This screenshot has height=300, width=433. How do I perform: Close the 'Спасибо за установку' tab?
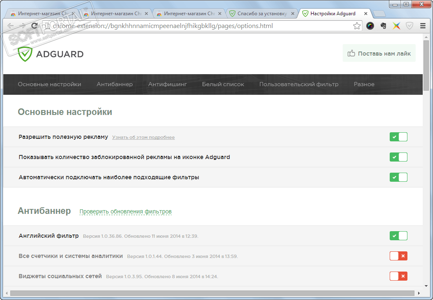[292, 14]
